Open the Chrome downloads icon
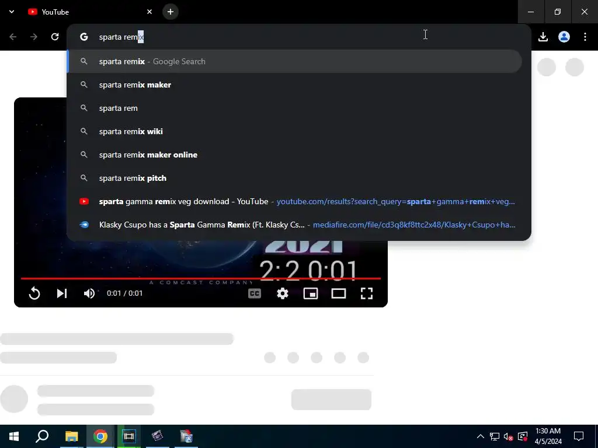598x448 pixels. pyautogui.click(x=543, y=37)
